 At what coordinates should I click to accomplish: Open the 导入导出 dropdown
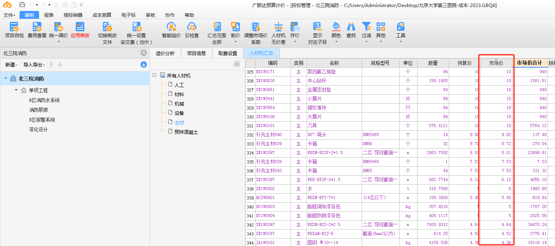[x=34, y=65]
